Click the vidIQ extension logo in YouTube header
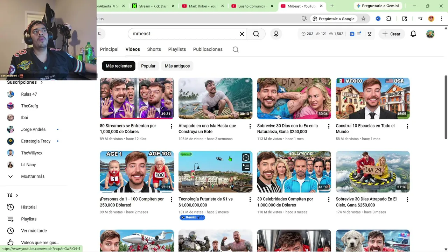448x252 pixels. [352, 34]
